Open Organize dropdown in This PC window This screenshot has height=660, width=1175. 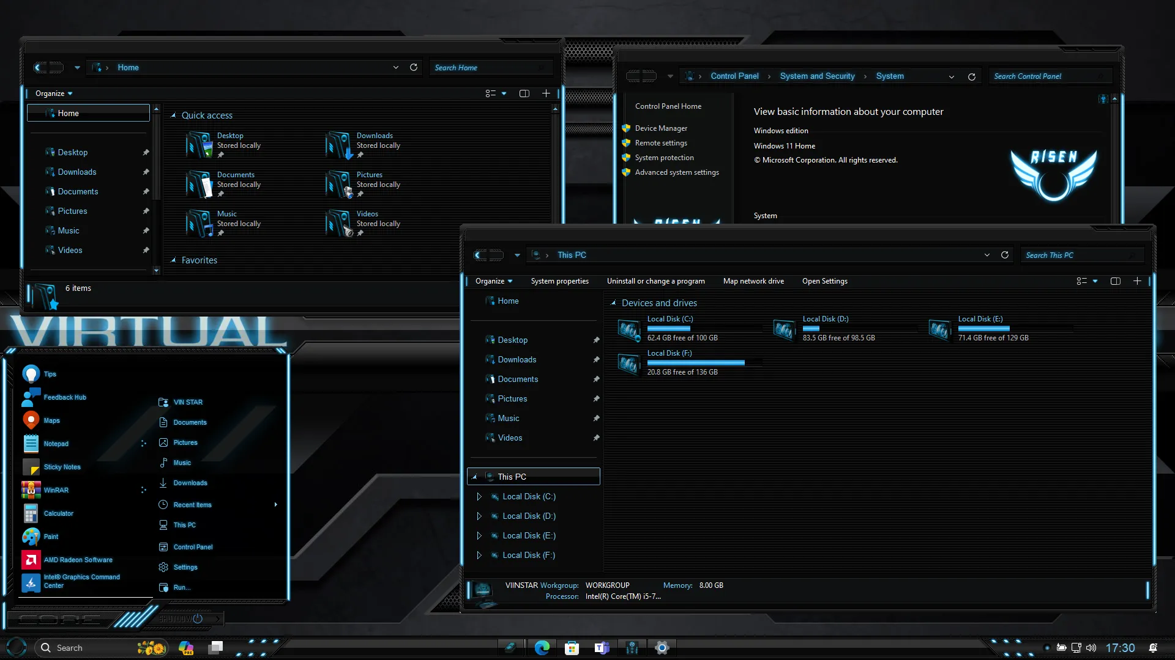click(494, 281)
